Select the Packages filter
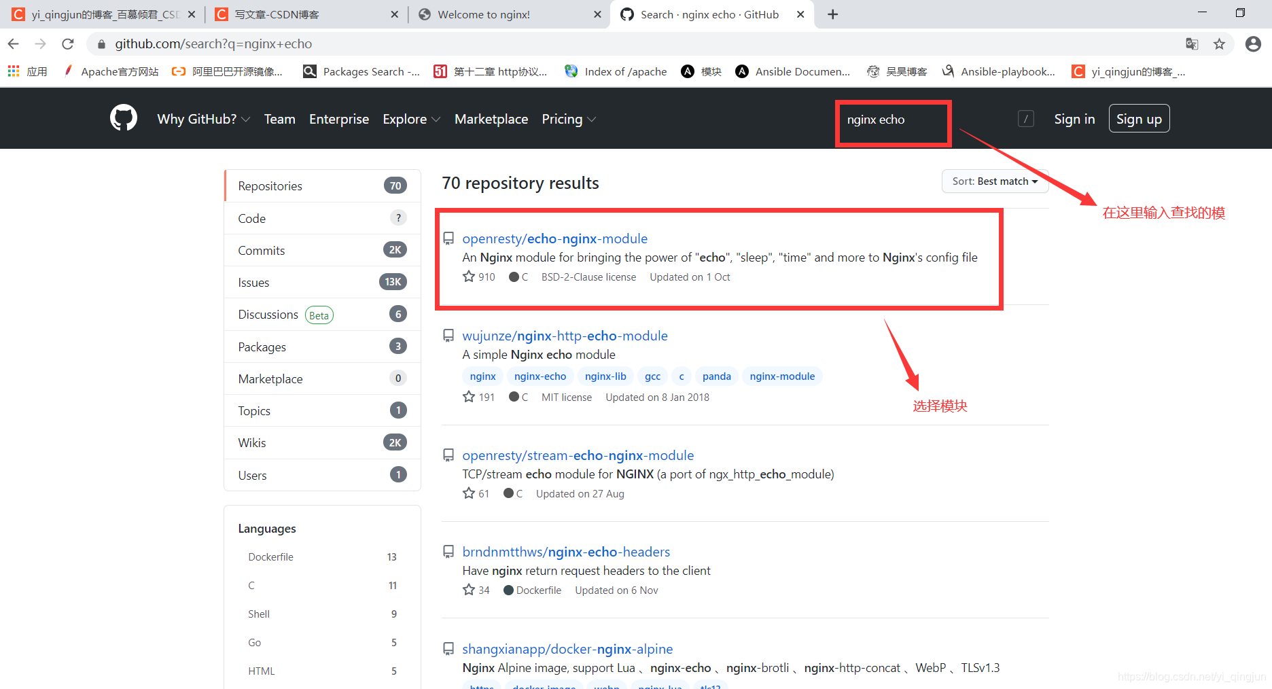 323,347
